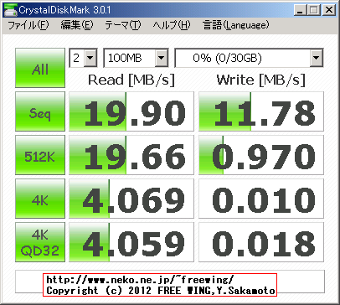Select the 4K read value 4.069
Viewport: 340px width, 305px height.
[x=131, y=199]
